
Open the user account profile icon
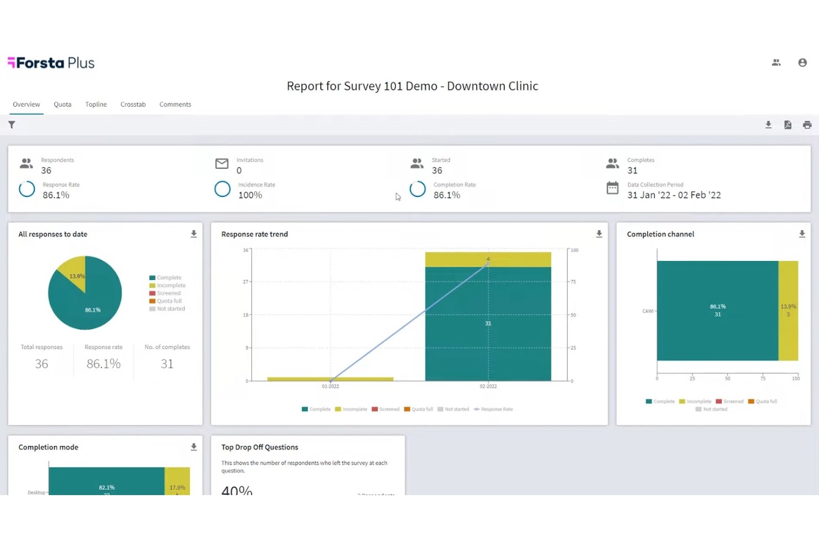coord(802,63)
